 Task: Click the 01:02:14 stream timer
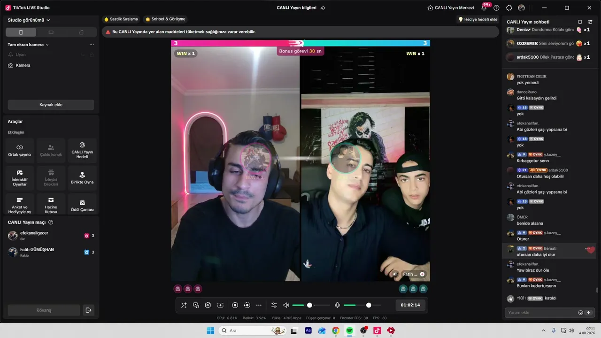(x=410, y=305)
